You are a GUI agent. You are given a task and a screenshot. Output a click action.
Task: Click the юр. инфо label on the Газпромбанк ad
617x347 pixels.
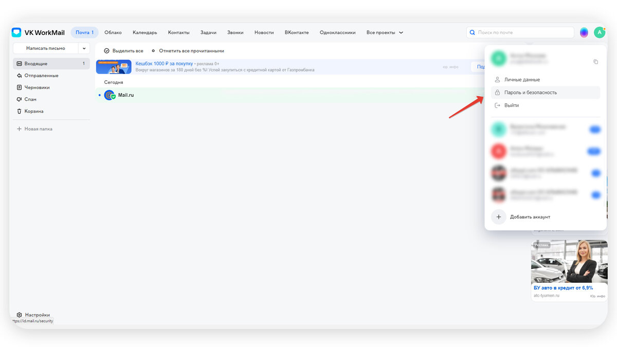click(450, 67)
